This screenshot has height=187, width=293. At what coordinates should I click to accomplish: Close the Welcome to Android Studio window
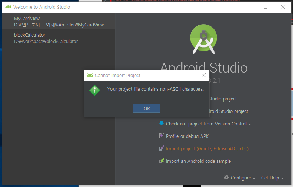[x=283, y=7]
